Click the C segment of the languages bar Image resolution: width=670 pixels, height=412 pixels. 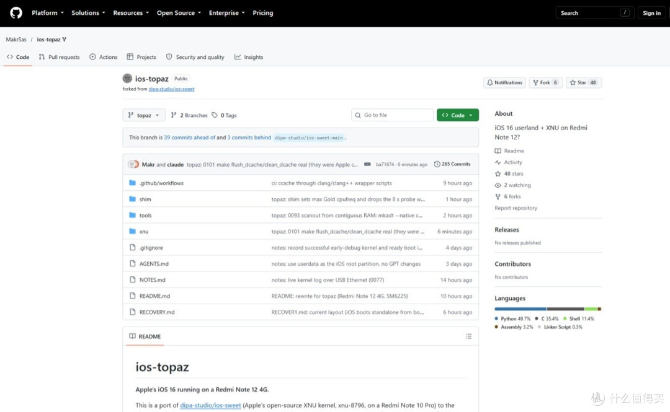pyautogui.click(x=565, y=309)
